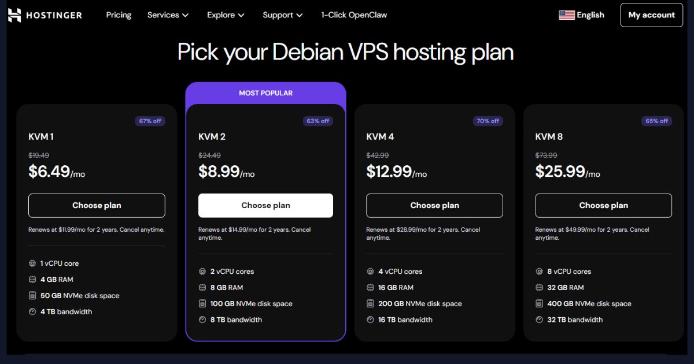Click Choose plan on KVM 1
The width and height of the screenshot is (694, 364).
pos(97,205)
